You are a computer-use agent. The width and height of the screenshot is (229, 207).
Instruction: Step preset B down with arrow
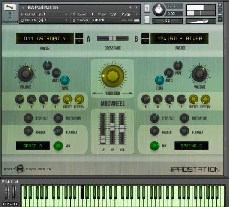click(x=145, y=41)
